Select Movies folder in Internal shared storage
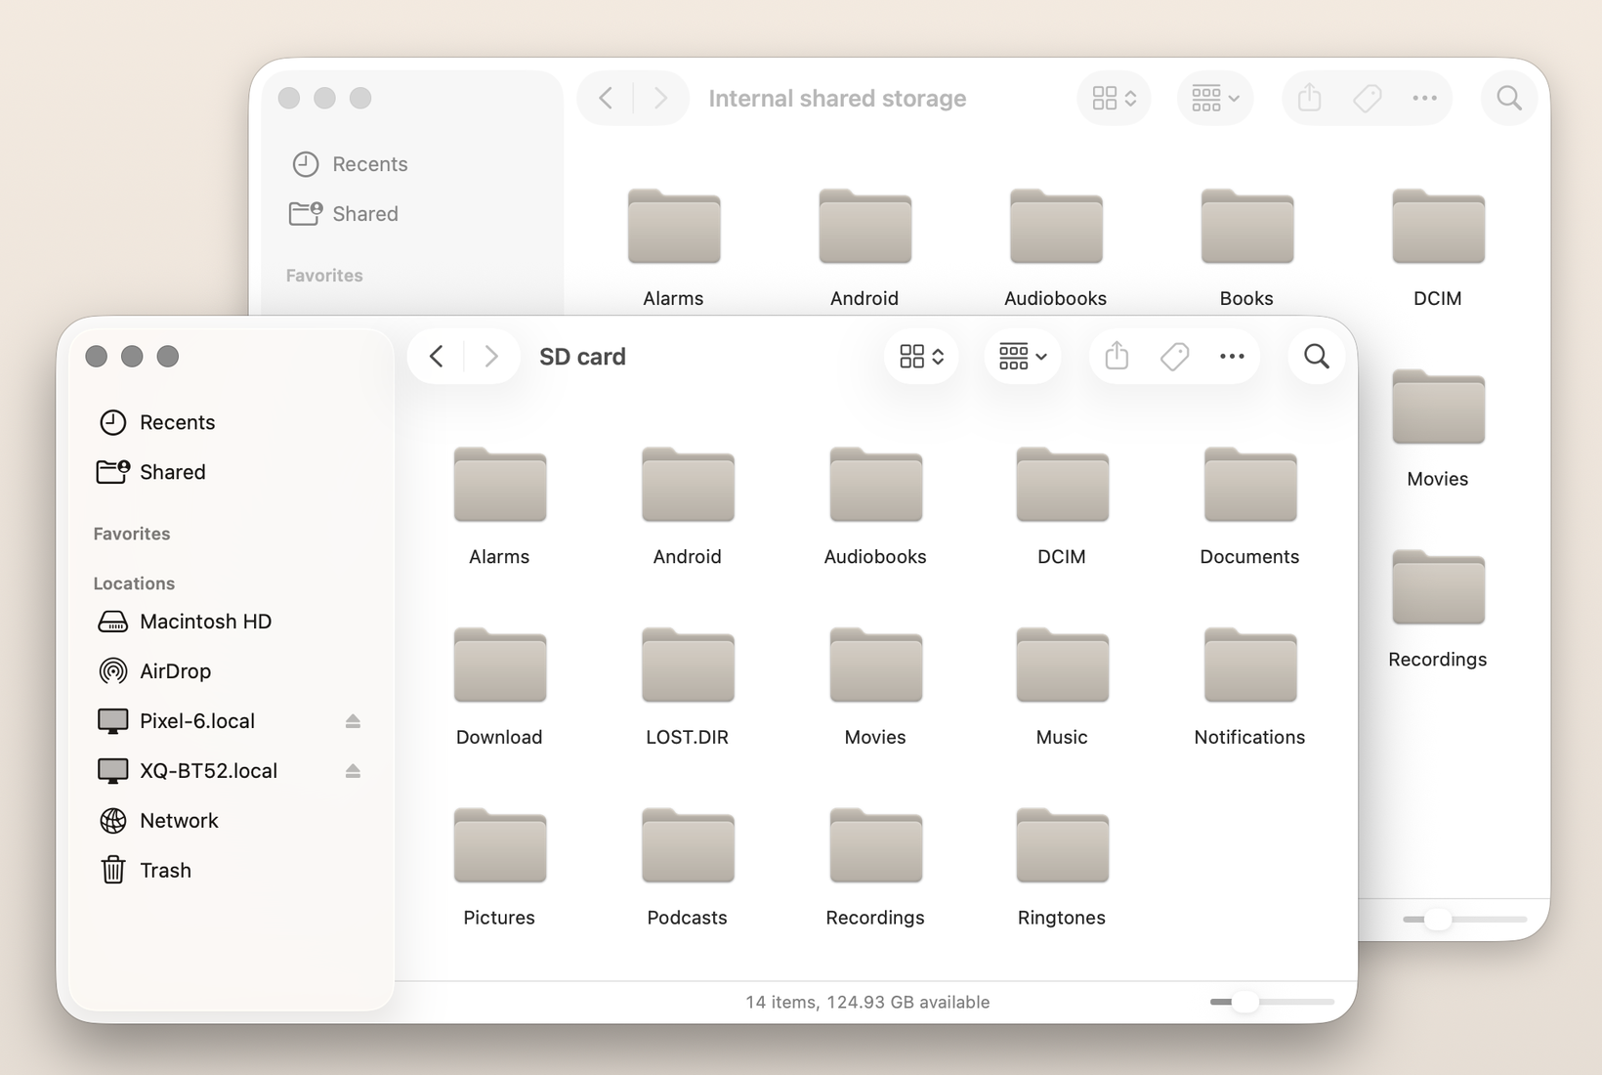The image size is (1602, 1075). [x=1438, y=429]
